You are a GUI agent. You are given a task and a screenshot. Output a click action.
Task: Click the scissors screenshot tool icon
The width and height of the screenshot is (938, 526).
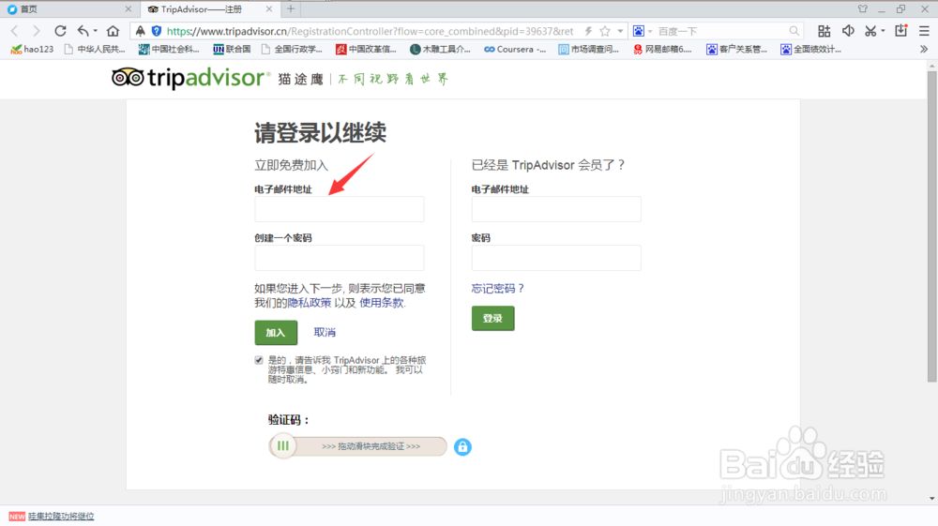(871, 31)
